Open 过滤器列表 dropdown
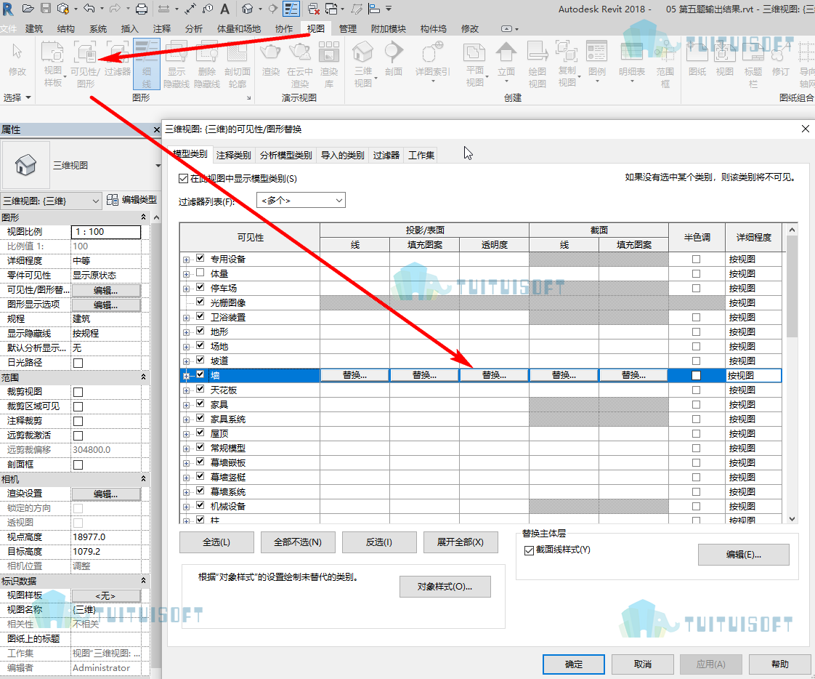This screenshot has width=815, height=679. (301, 201)
